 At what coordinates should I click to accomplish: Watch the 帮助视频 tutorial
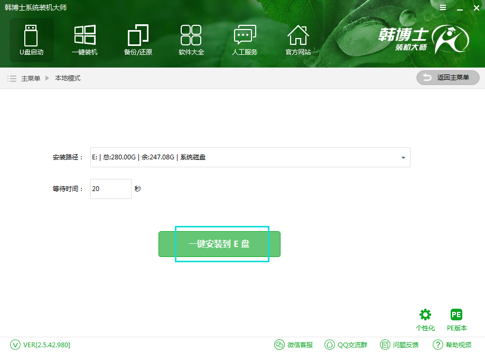[452, 345]
